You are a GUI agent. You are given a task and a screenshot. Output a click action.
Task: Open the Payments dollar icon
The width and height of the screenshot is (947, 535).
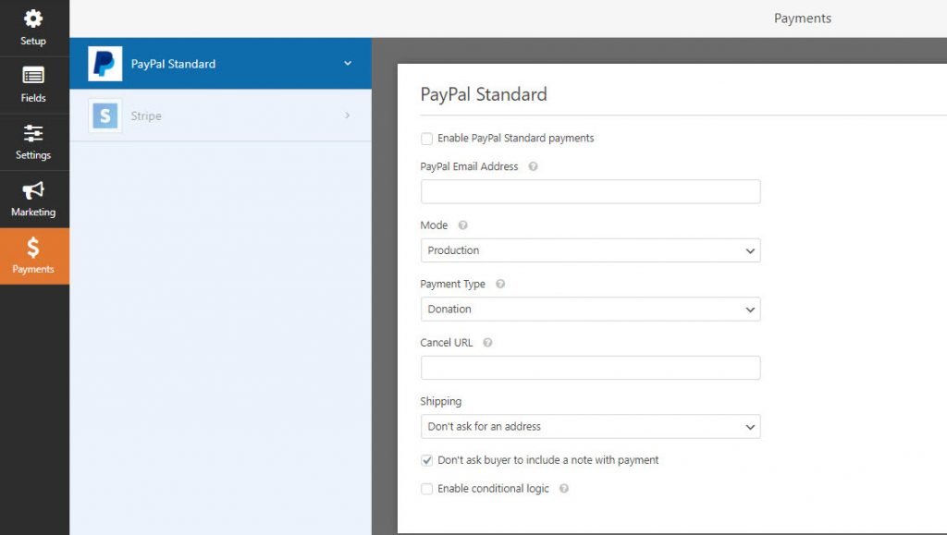pyautogui.click(x=33, y=248)
